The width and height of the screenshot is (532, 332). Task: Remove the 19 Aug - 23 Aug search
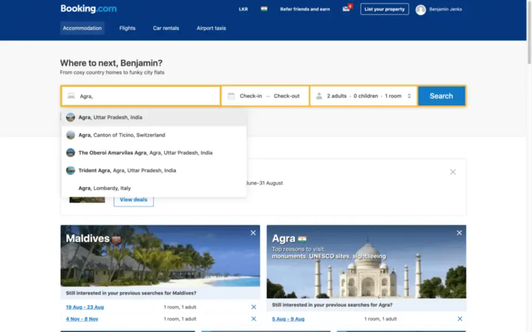tap(253, 307)
